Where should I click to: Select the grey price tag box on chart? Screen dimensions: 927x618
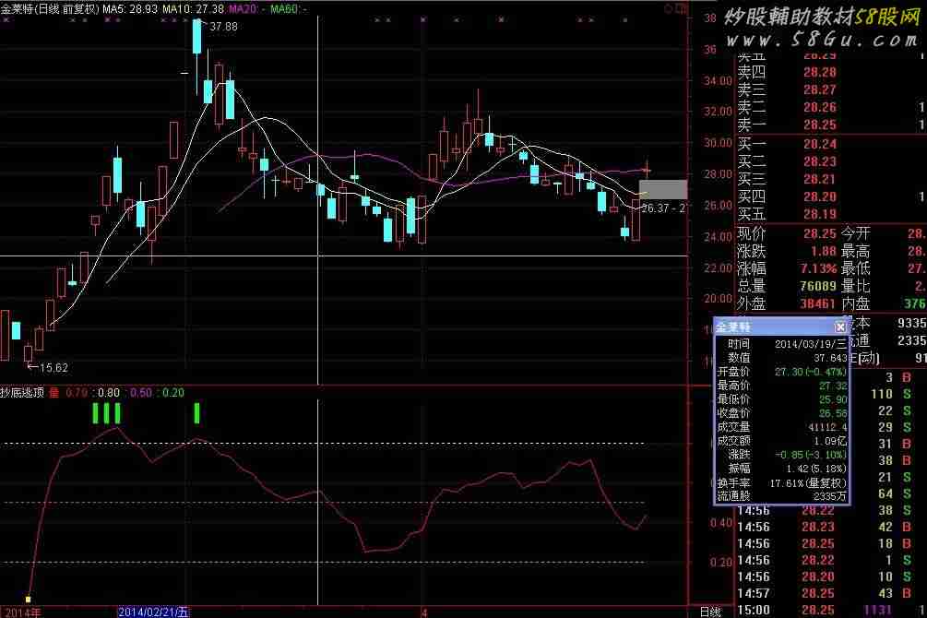[x=662, y=190]
